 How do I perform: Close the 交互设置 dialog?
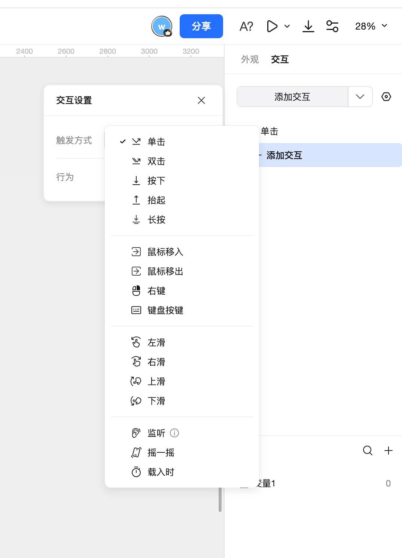tap(201, 100)
